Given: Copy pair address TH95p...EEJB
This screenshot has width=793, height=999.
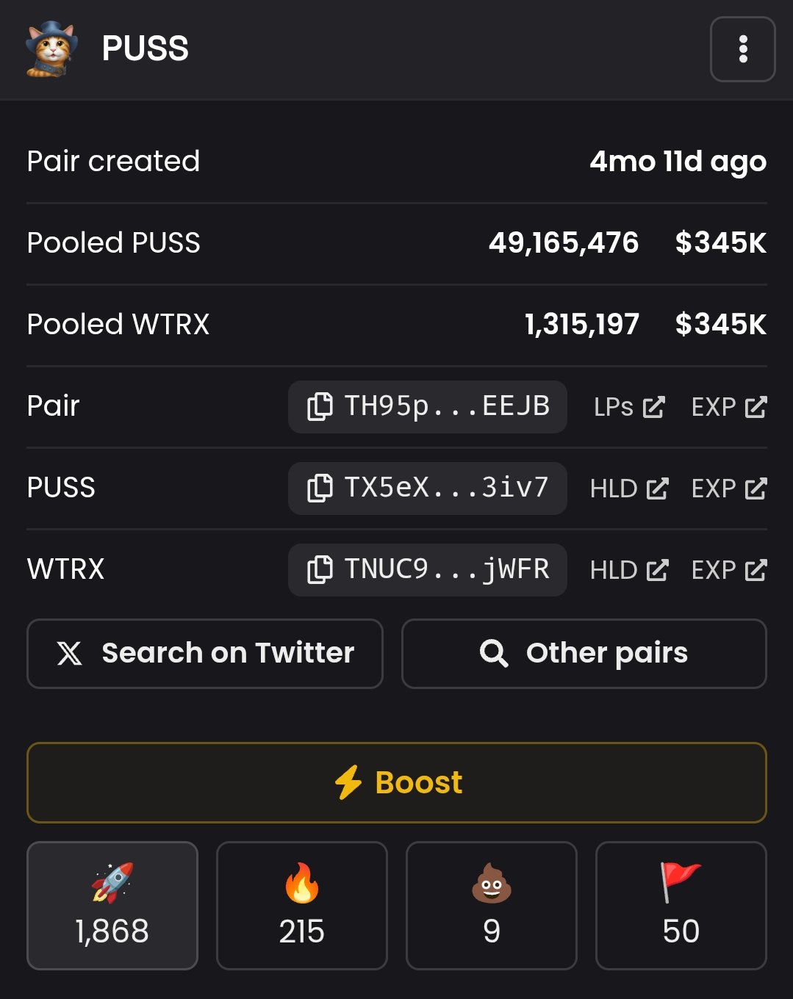Looking at the screenshot, I should (x=427, y=406).
